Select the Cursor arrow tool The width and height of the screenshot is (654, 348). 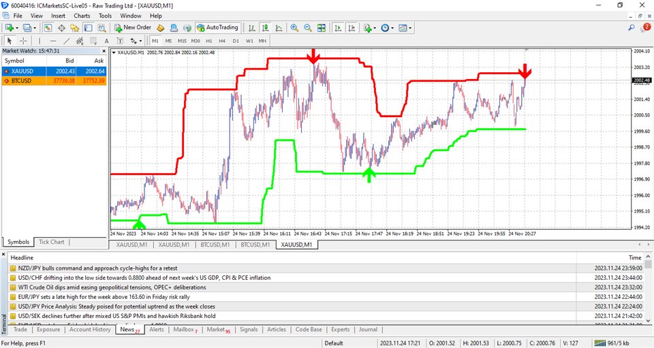pos(10,41)
